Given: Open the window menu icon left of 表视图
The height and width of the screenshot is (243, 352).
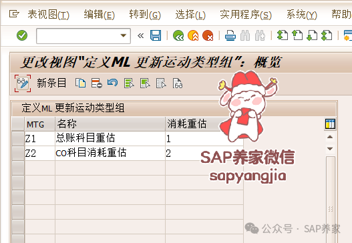Looking at the screenshot, I should [14, 14].
